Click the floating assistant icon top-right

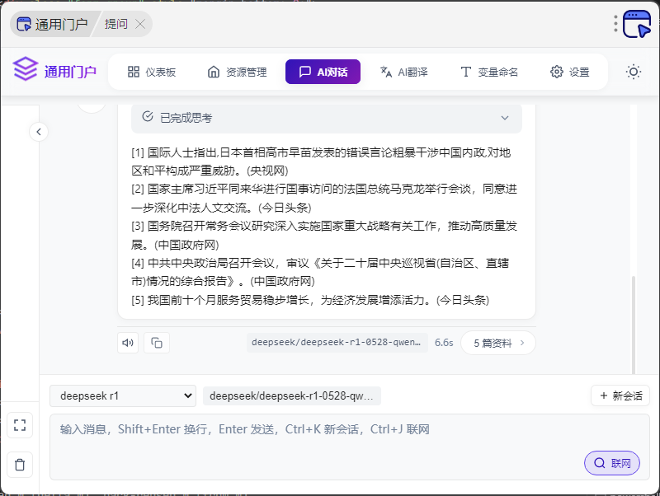(x=637, y=24)
